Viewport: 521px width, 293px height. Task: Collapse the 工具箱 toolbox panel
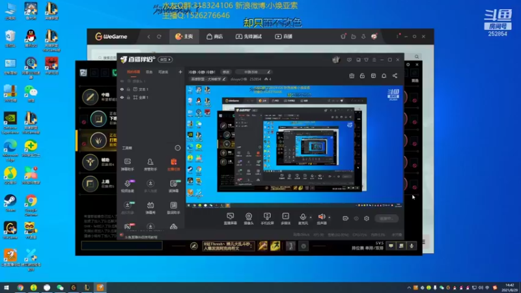(x=178, y=148)
